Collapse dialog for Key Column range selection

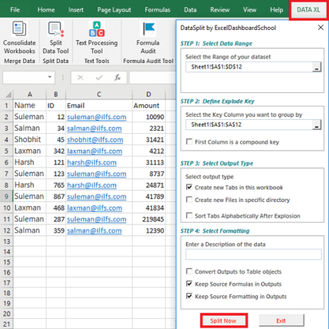coord(317,125)
